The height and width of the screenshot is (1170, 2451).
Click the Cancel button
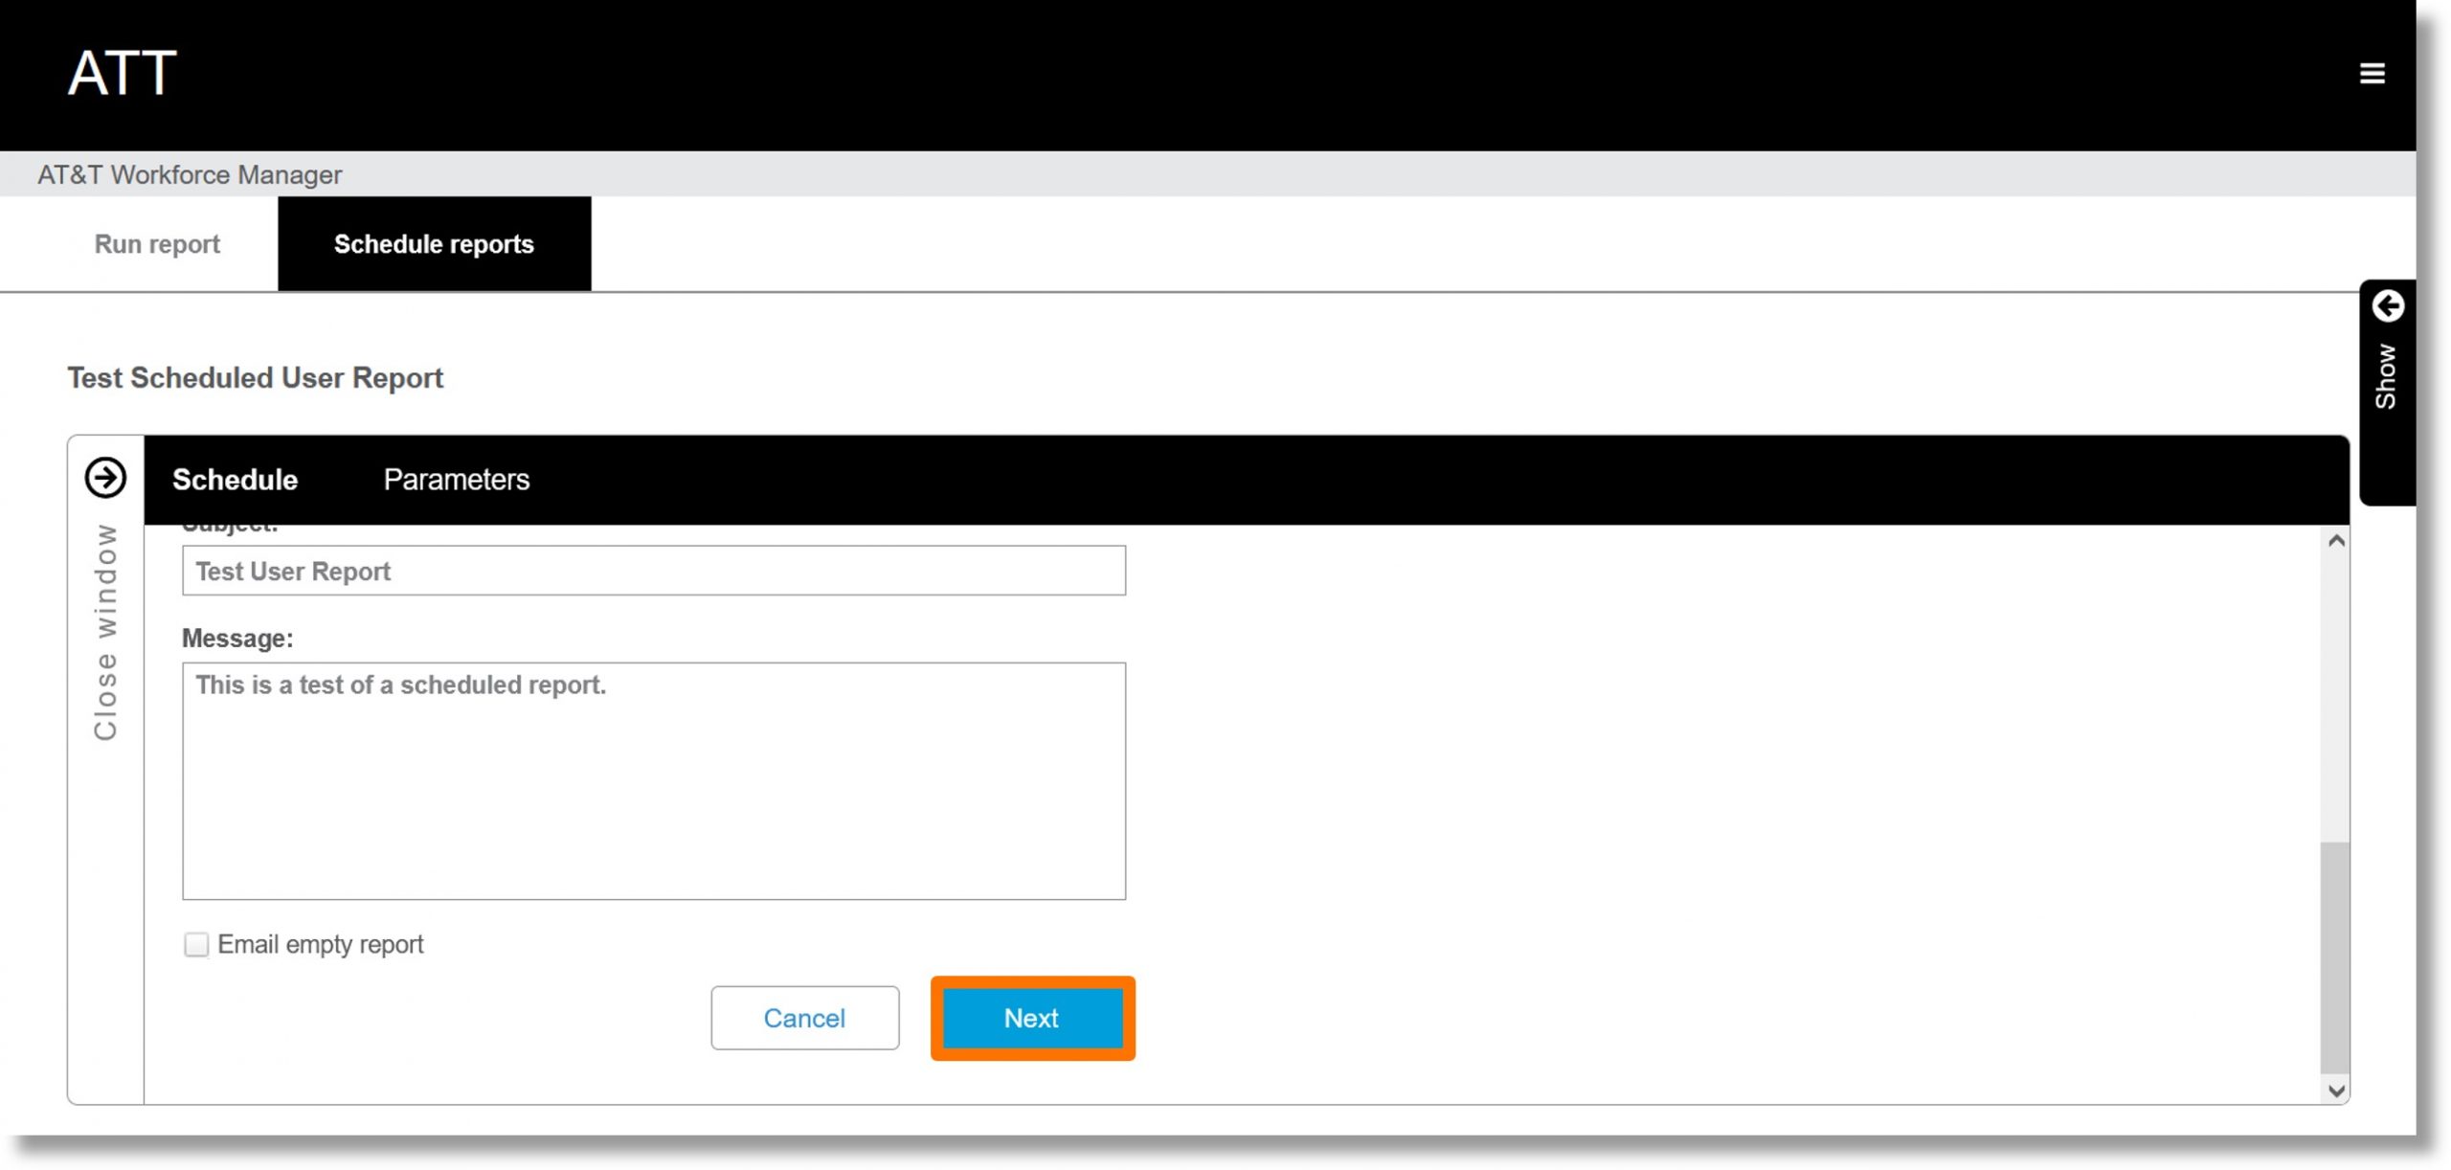click(x=803, y=1019)
